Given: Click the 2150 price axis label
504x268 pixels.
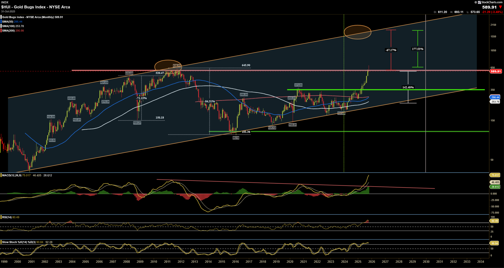Looking at the screenshot, I should (x=493, y=25).
